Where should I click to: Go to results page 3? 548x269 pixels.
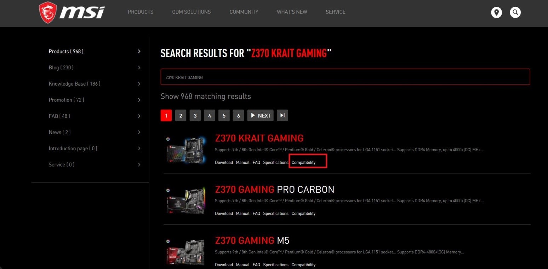point(195,116)
